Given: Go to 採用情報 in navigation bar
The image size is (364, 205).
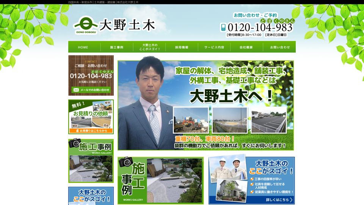Looking at the screenshot, I should [x=182, y=47].
